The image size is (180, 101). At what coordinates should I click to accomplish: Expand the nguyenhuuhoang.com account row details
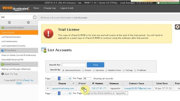(x=48, y=88)
